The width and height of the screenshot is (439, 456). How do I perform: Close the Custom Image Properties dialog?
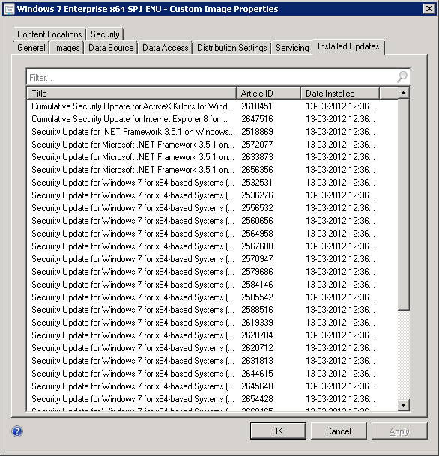[x=429, y=9]
